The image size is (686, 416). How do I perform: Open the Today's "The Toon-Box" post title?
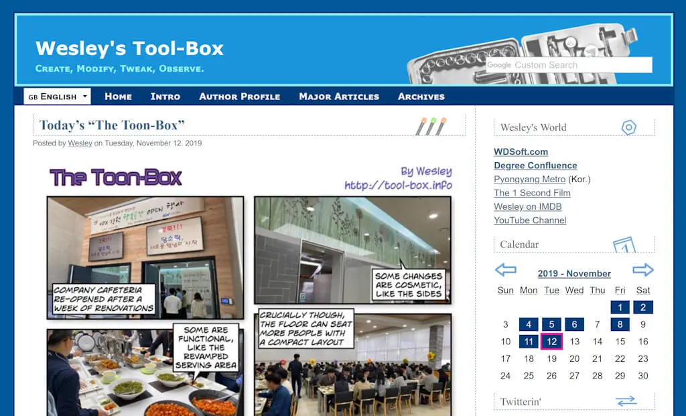click(112, 125)
